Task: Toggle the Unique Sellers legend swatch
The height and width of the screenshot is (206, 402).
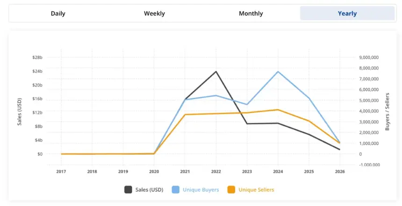Action: click(x=231, y=190)
